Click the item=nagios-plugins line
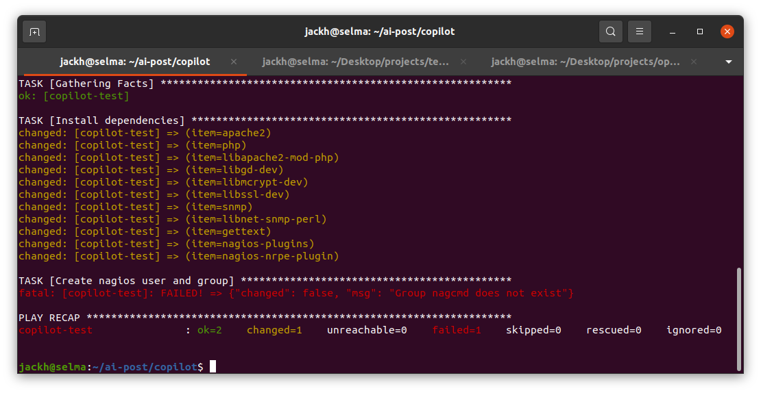761x393 pixels. coord(167,244)
